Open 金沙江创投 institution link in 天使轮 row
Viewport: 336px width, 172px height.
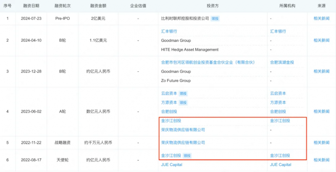click(x=280, y=156)
